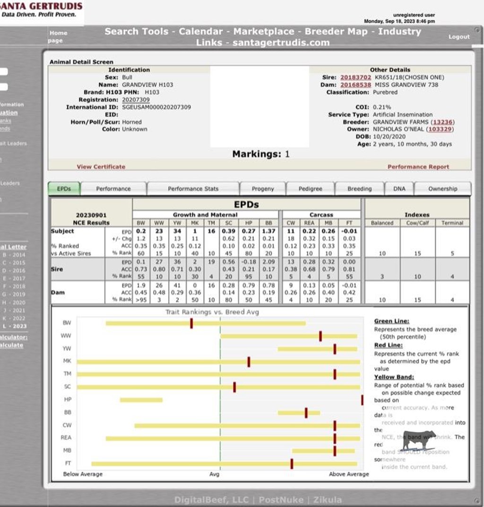Select year letter E - 2017
Viewport: 484px width, 507px height.
14,279
